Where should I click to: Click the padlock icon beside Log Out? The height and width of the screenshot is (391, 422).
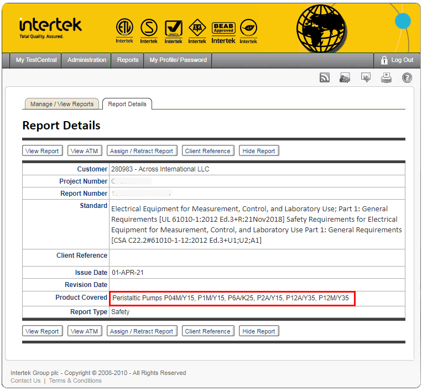pos(384,60)
